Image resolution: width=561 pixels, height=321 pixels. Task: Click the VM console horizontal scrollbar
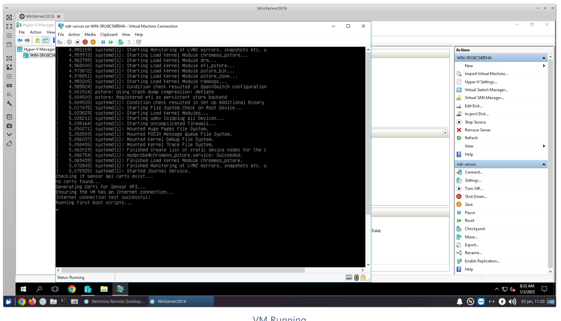[x=182, y=270]
